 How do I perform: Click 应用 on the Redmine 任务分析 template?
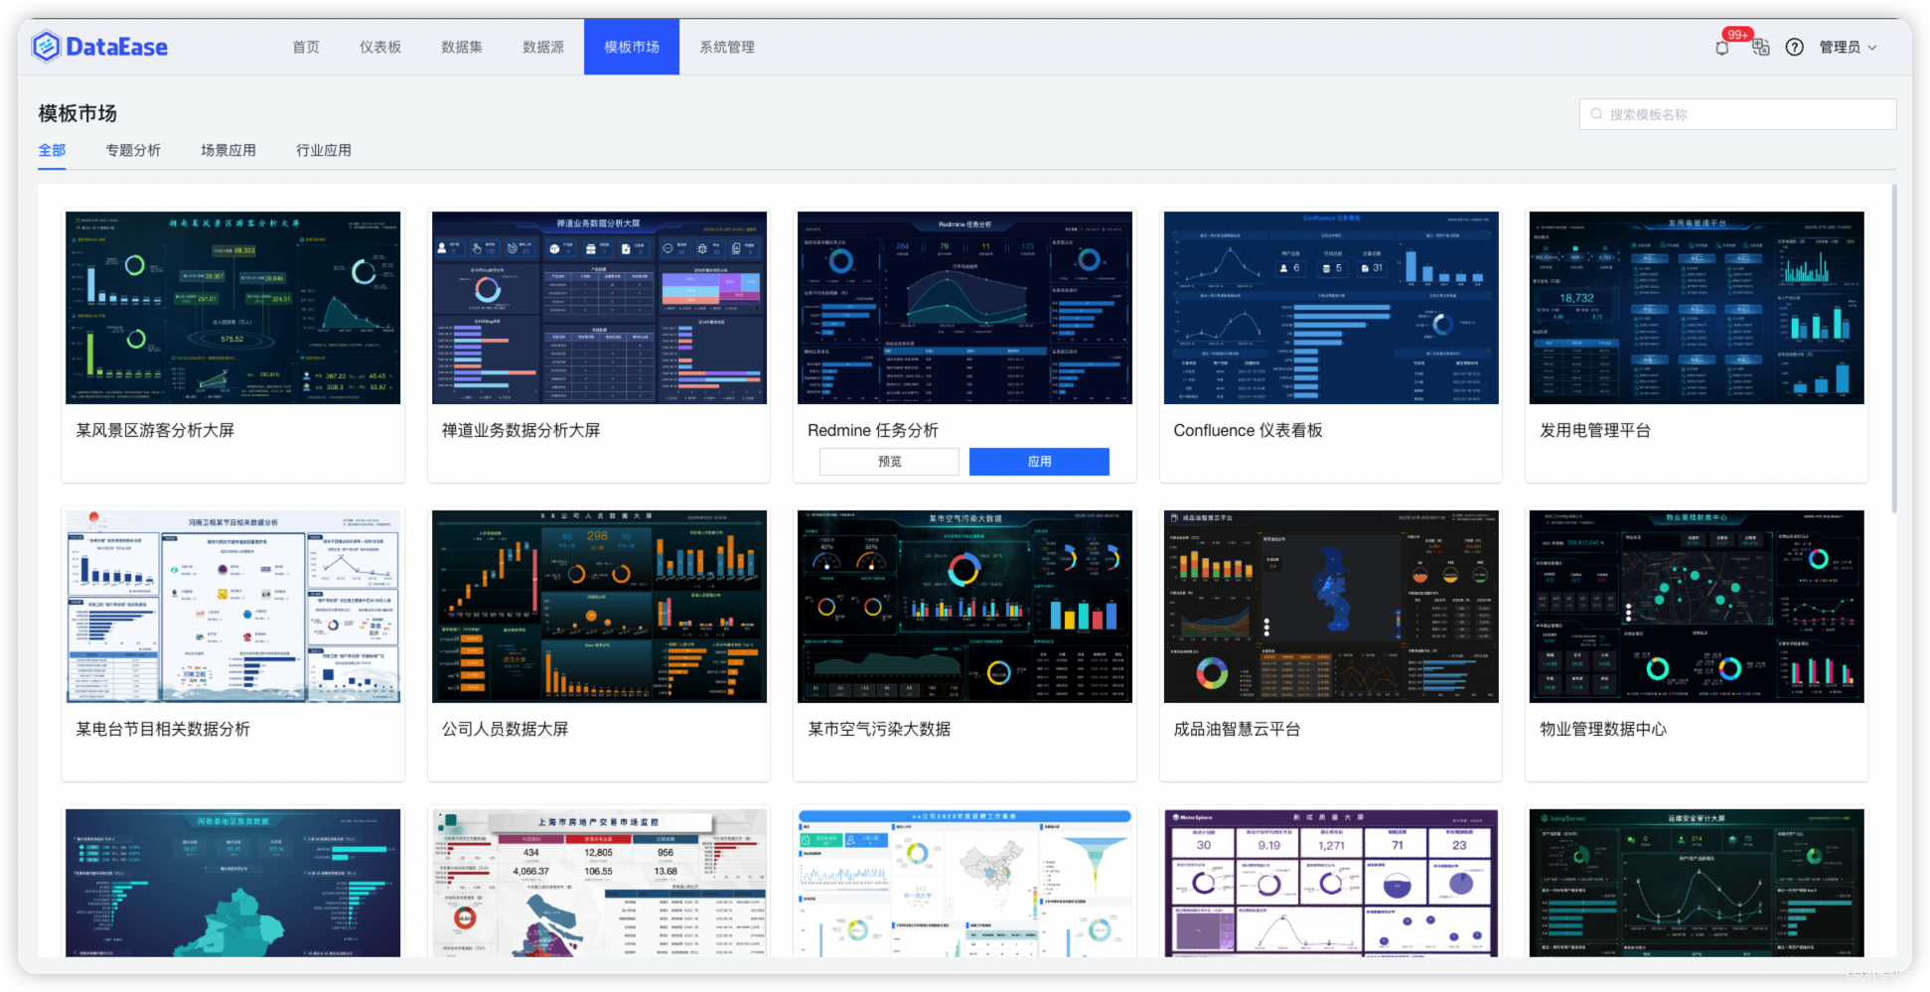[x=1039, y=461]
